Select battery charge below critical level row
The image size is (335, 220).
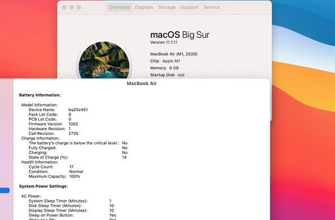[78, 143]
